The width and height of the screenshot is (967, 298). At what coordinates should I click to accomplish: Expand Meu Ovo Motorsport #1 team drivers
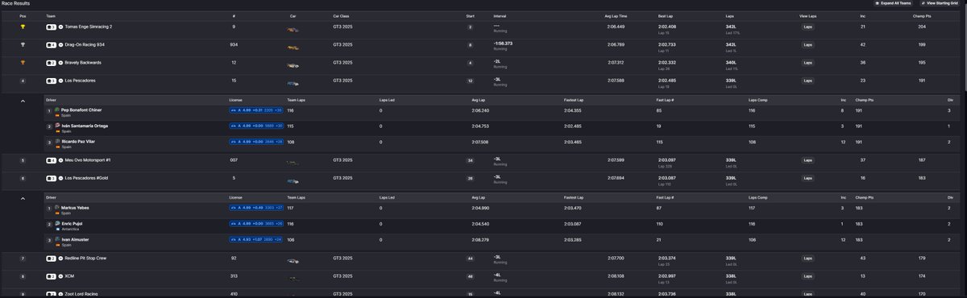point(61,160)
